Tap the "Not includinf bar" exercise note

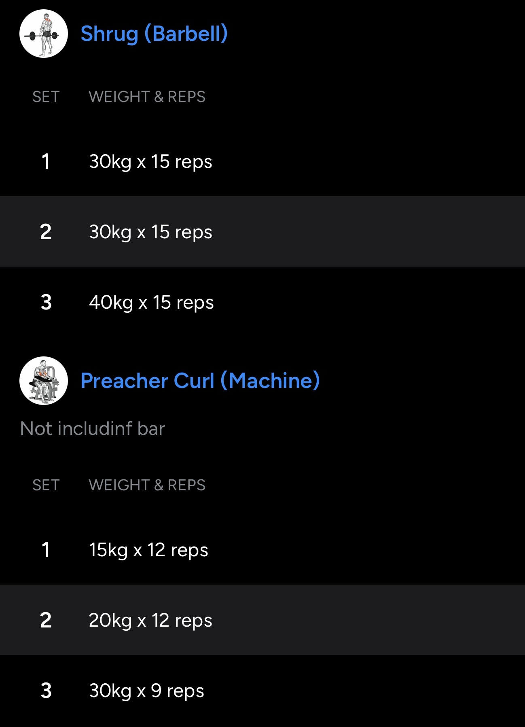pyautogui.click(x=93, y=428)
